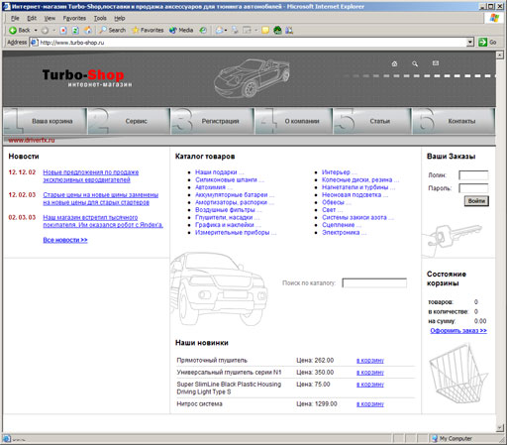Open the Media toolbar button
Image resolution: width=507 pixels, height=445 pixels.
pyautogui.click(x=181, y=30)
